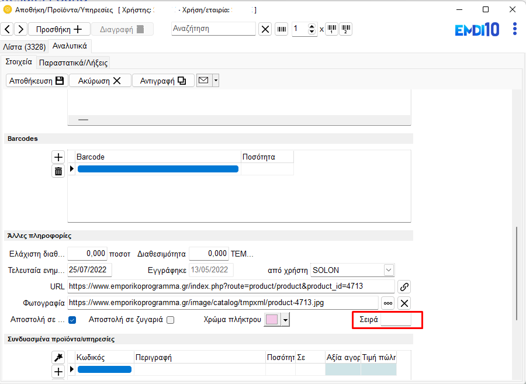Delete selected barcode with trash icon
The width and height of the screenshot is (526, 384).
(58, 171)
